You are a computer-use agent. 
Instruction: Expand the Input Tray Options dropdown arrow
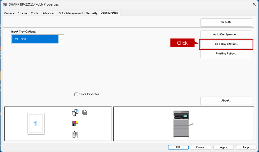coord(61,39)
